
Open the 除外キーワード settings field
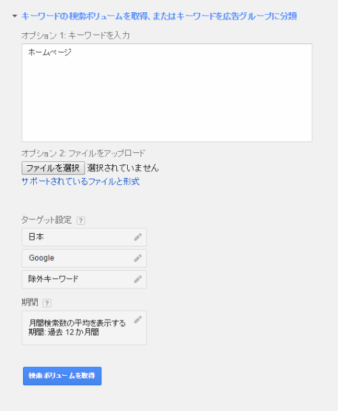tap(84, 280)
